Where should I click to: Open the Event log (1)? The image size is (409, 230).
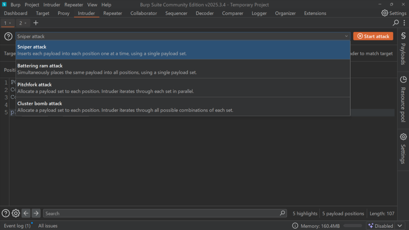[17, 226]
